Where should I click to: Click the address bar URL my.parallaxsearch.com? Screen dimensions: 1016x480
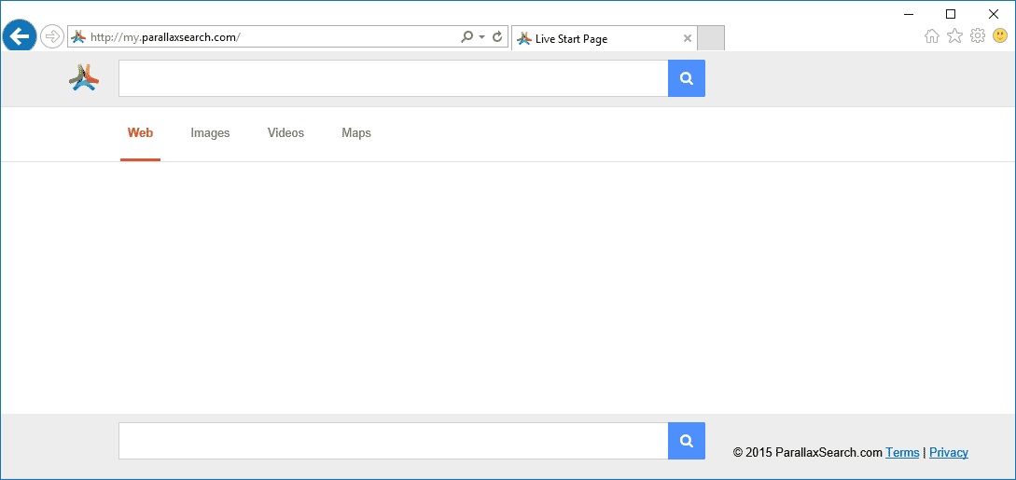[164, 37]
